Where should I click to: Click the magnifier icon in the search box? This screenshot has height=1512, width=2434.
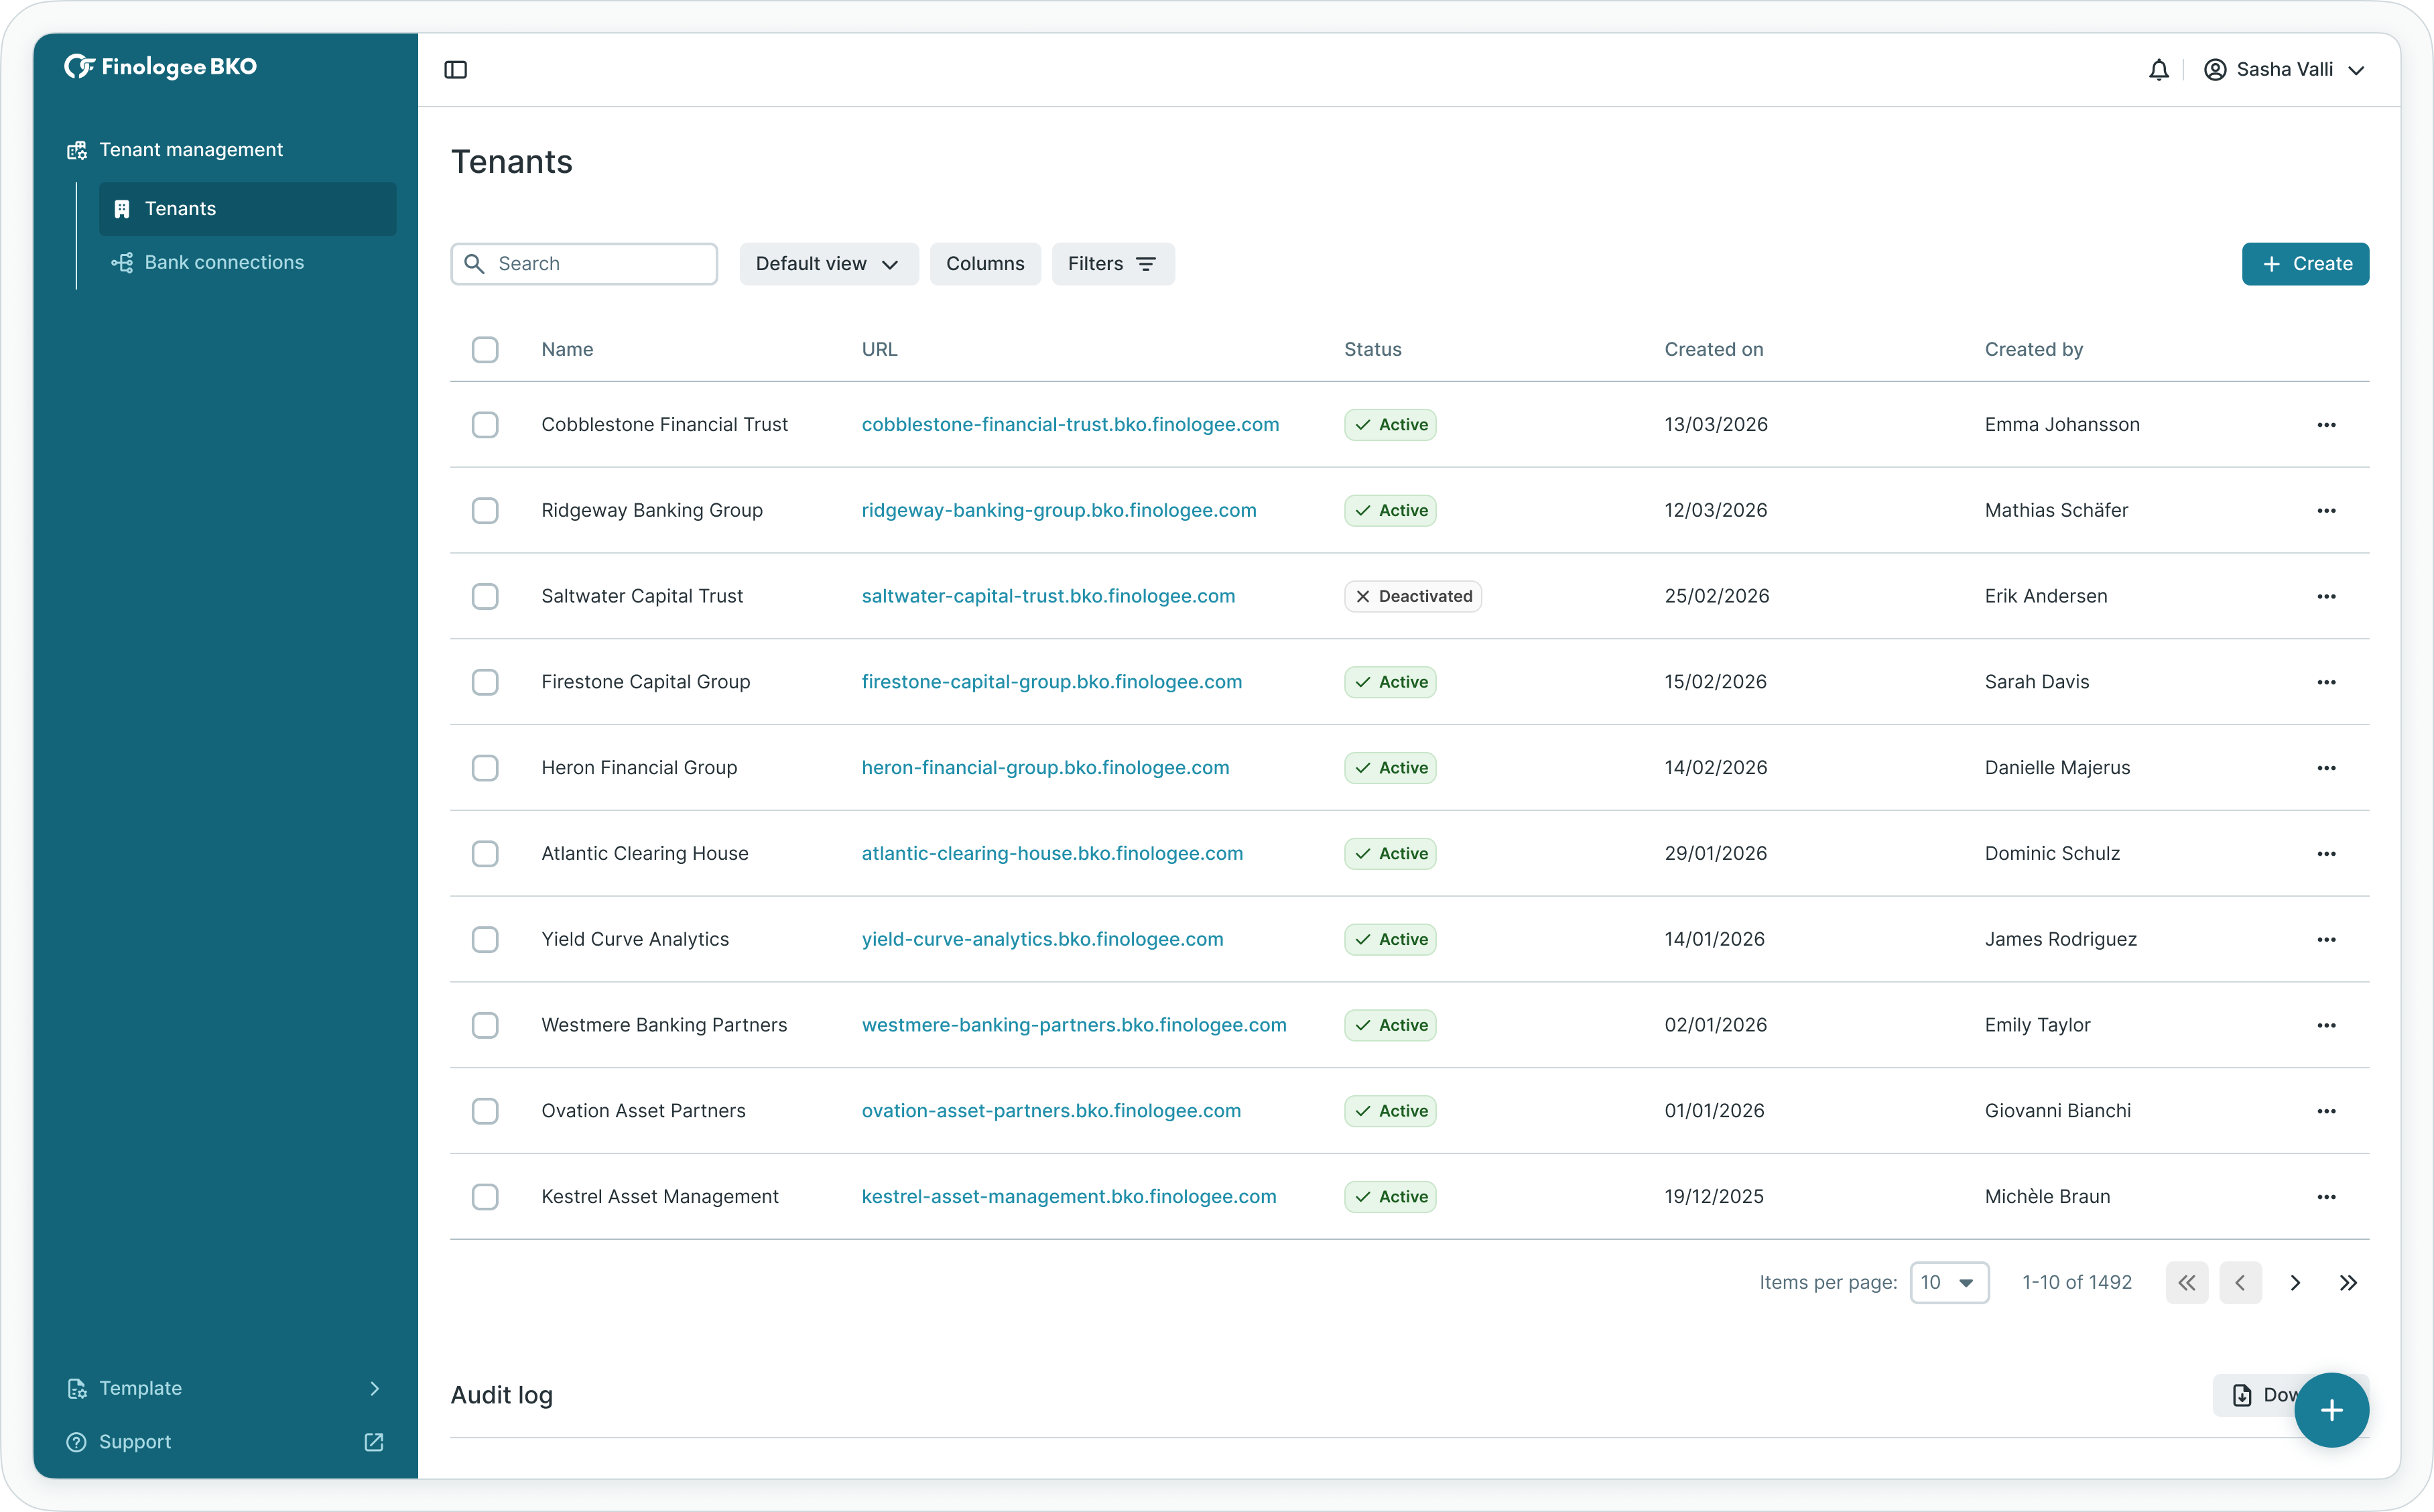pyautogui.click(x=475, y=264)
